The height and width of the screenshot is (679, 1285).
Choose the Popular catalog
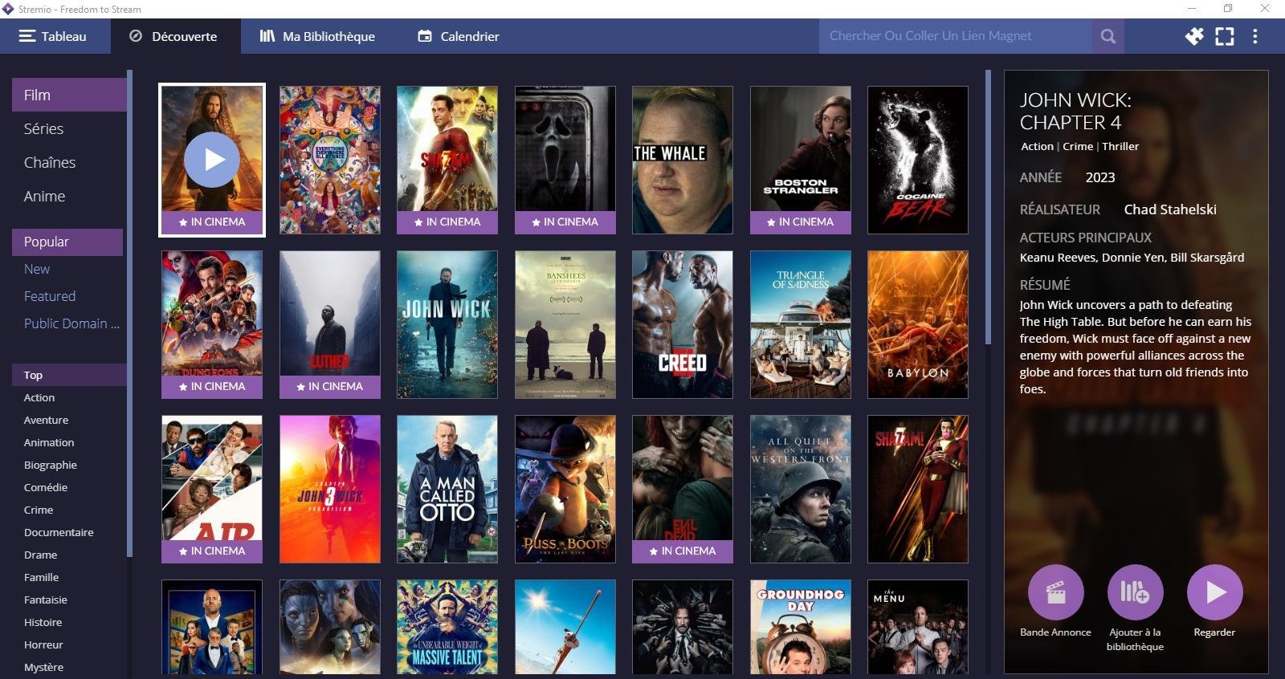[67, 242]
